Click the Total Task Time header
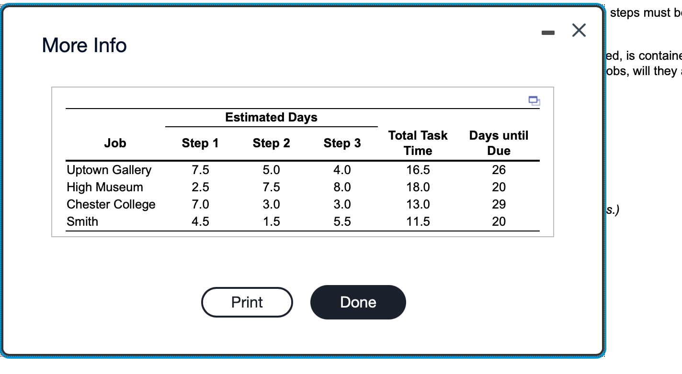682x374 pixels. click(418, 143)
